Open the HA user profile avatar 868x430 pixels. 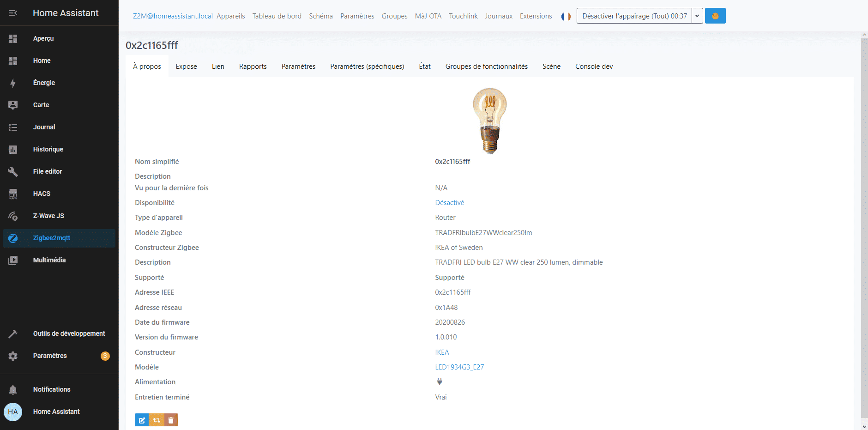click(13, 412)
